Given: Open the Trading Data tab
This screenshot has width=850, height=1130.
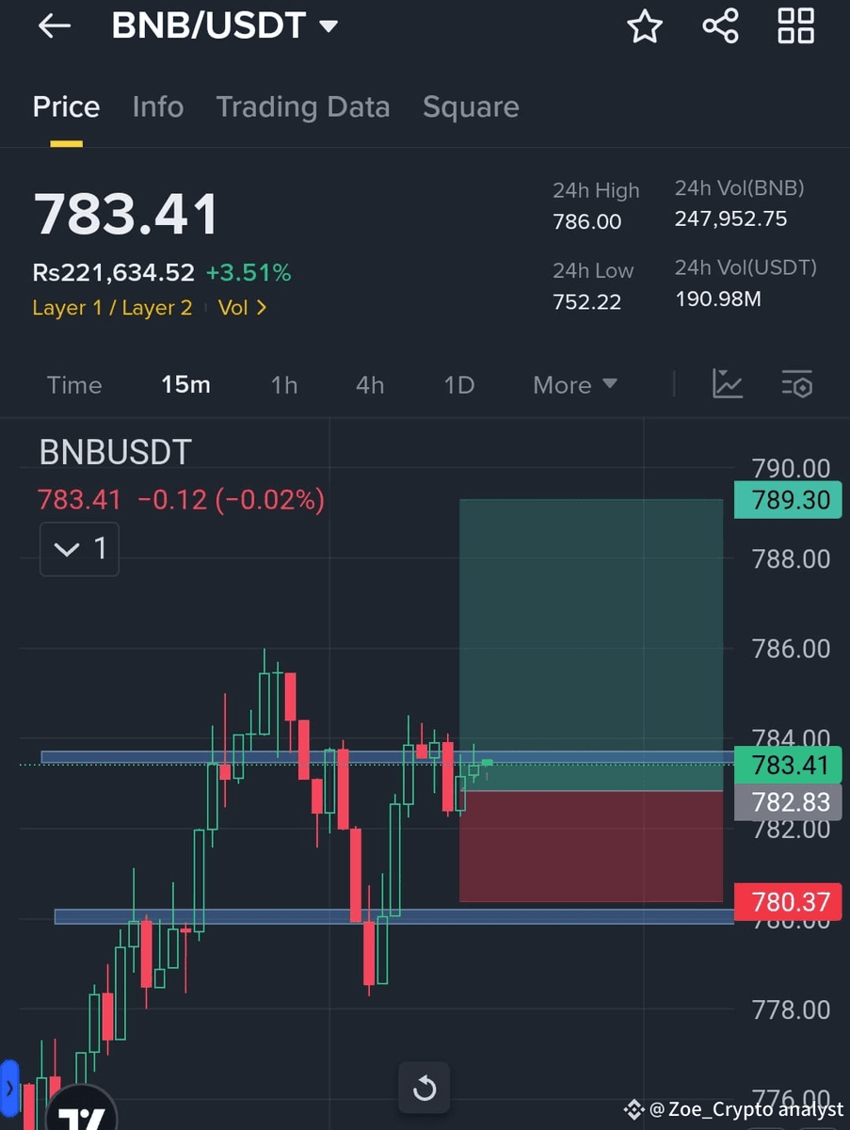Looking at the screenshot, I should (303, 106).
